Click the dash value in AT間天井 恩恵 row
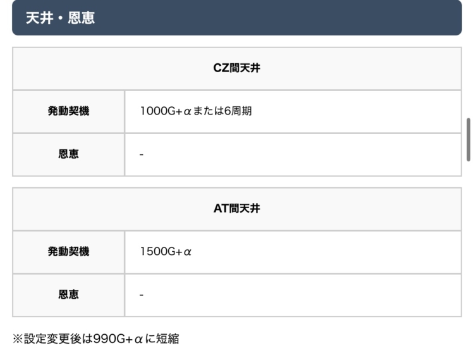 click(x=142, y=295)
